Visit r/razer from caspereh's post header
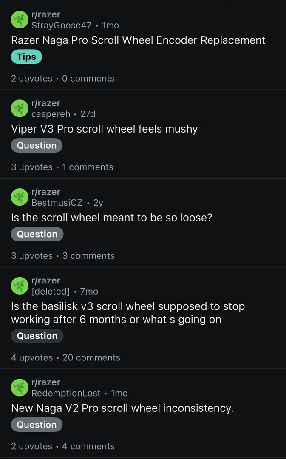The image size is (286, 459). point(46,103)
